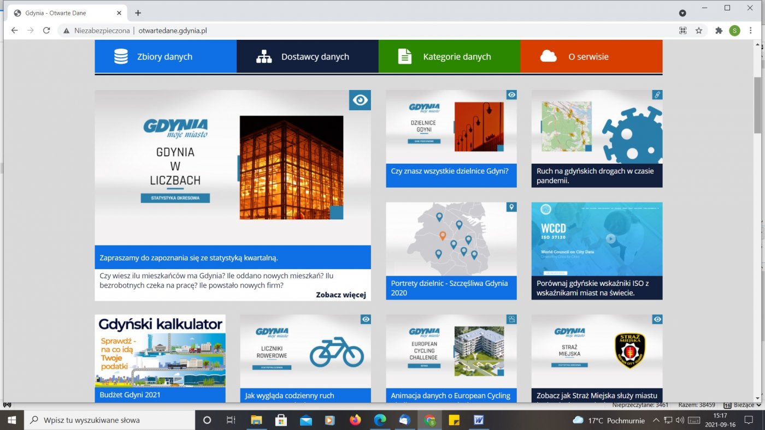The image size is (765, 430).
Task: Click the document icon in Kategorie danych
Action: [405, 56]
